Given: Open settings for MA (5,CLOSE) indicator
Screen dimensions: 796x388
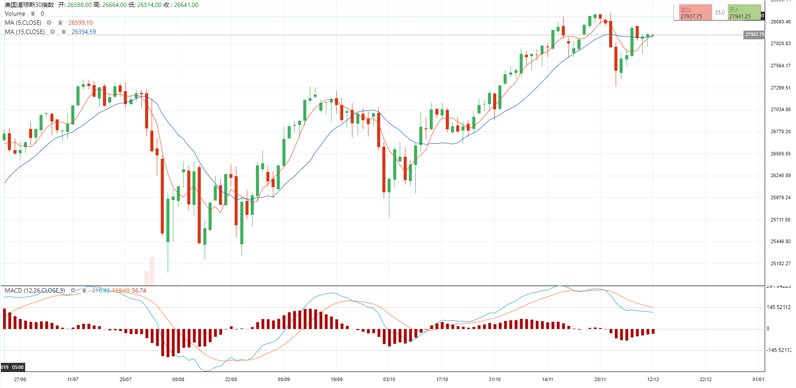Looking at the screenshot, I should pos(49,23).
